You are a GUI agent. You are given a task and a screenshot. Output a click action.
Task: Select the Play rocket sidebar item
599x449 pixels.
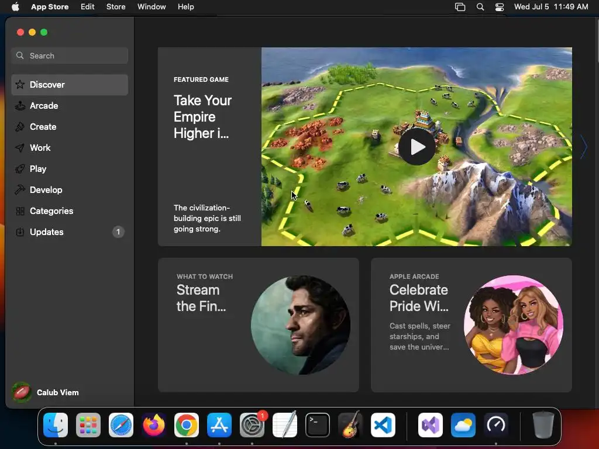(x=70, y=169)
